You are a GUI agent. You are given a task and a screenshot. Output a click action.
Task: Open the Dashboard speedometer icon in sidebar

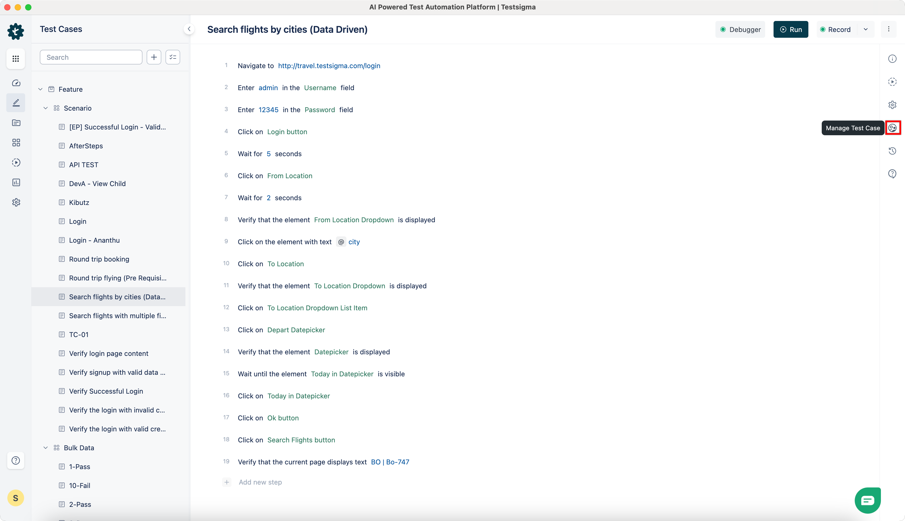16,83
